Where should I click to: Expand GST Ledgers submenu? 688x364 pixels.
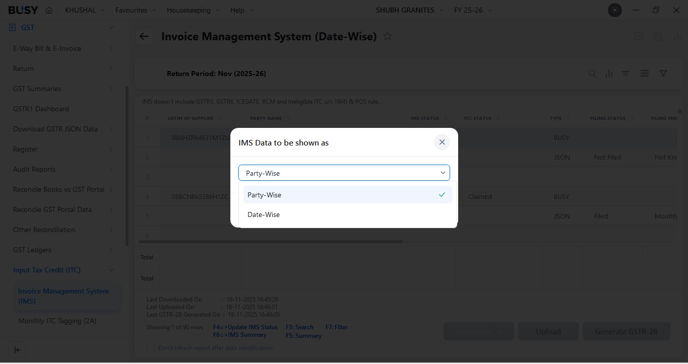pos(63,250)
